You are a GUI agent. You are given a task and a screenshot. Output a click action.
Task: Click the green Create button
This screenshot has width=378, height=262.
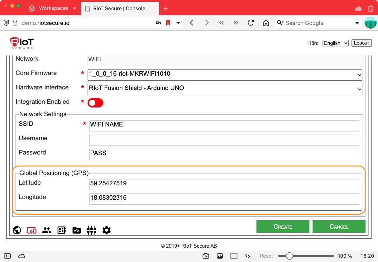pos(283,226)
